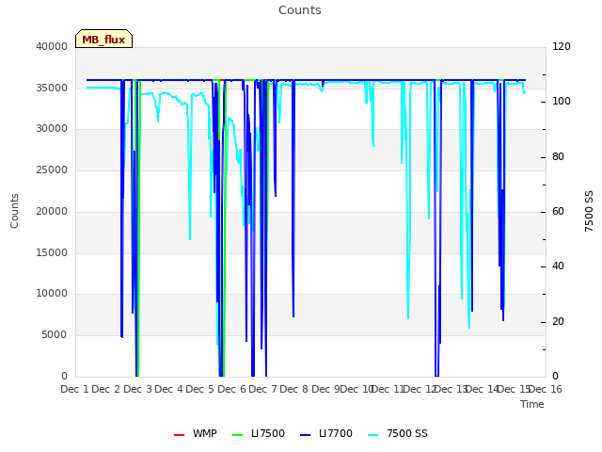
Task: Click the 80 right-axis tick label
Action: [x=558, y=157]
